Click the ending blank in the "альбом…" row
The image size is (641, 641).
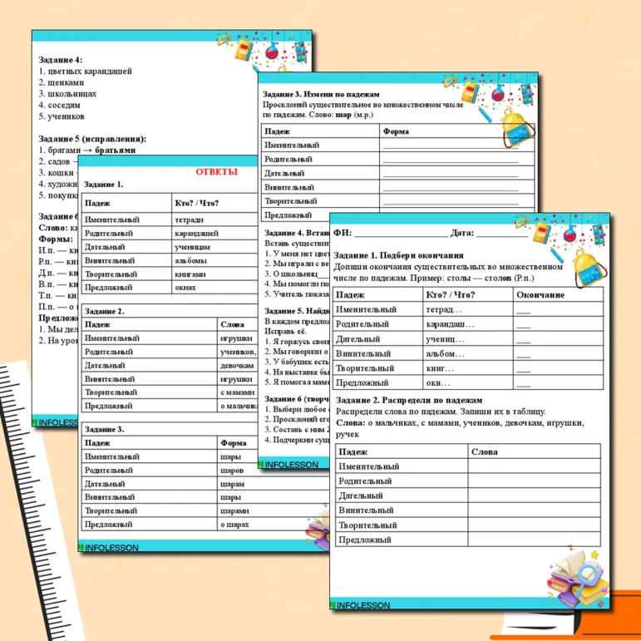click(523, 356)
